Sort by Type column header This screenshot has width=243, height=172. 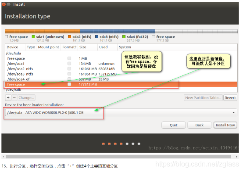point(31,47)
